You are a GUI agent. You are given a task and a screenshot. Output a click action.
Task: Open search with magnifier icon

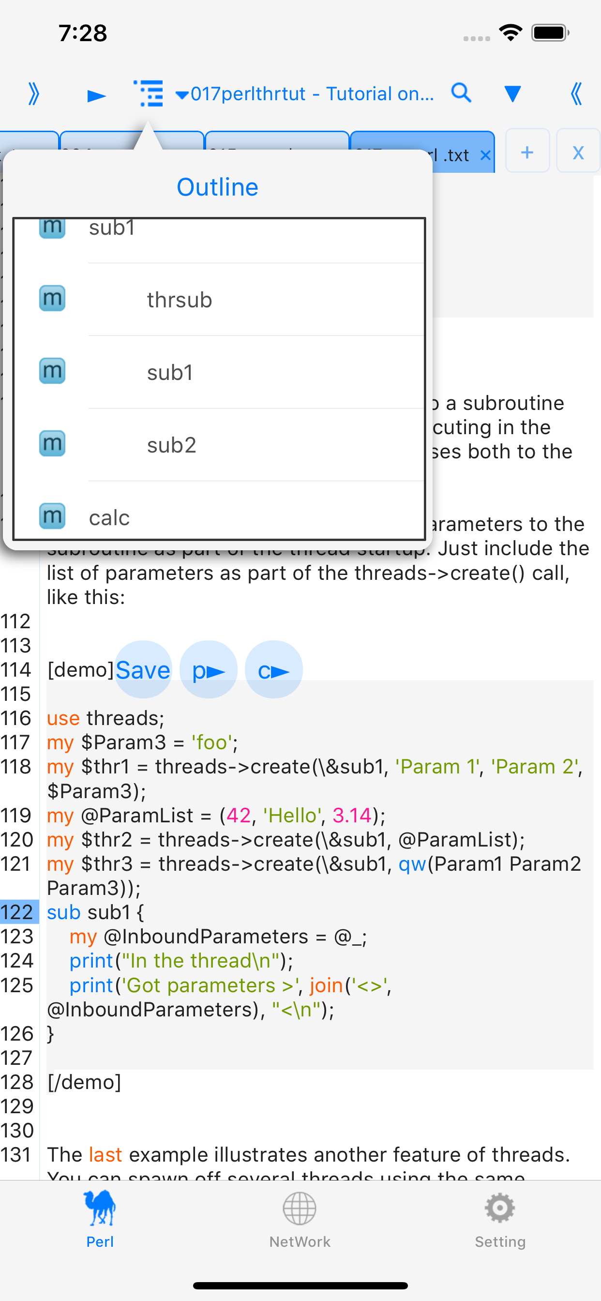coord(461,93)
